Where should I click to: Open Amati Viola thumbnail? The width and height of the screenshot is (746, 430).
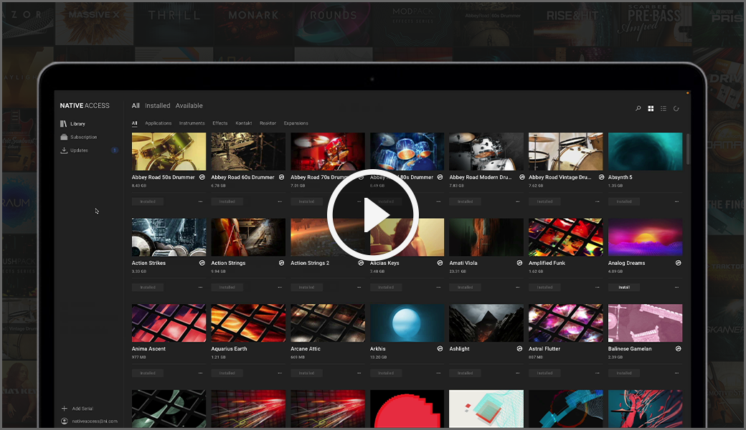486,237
